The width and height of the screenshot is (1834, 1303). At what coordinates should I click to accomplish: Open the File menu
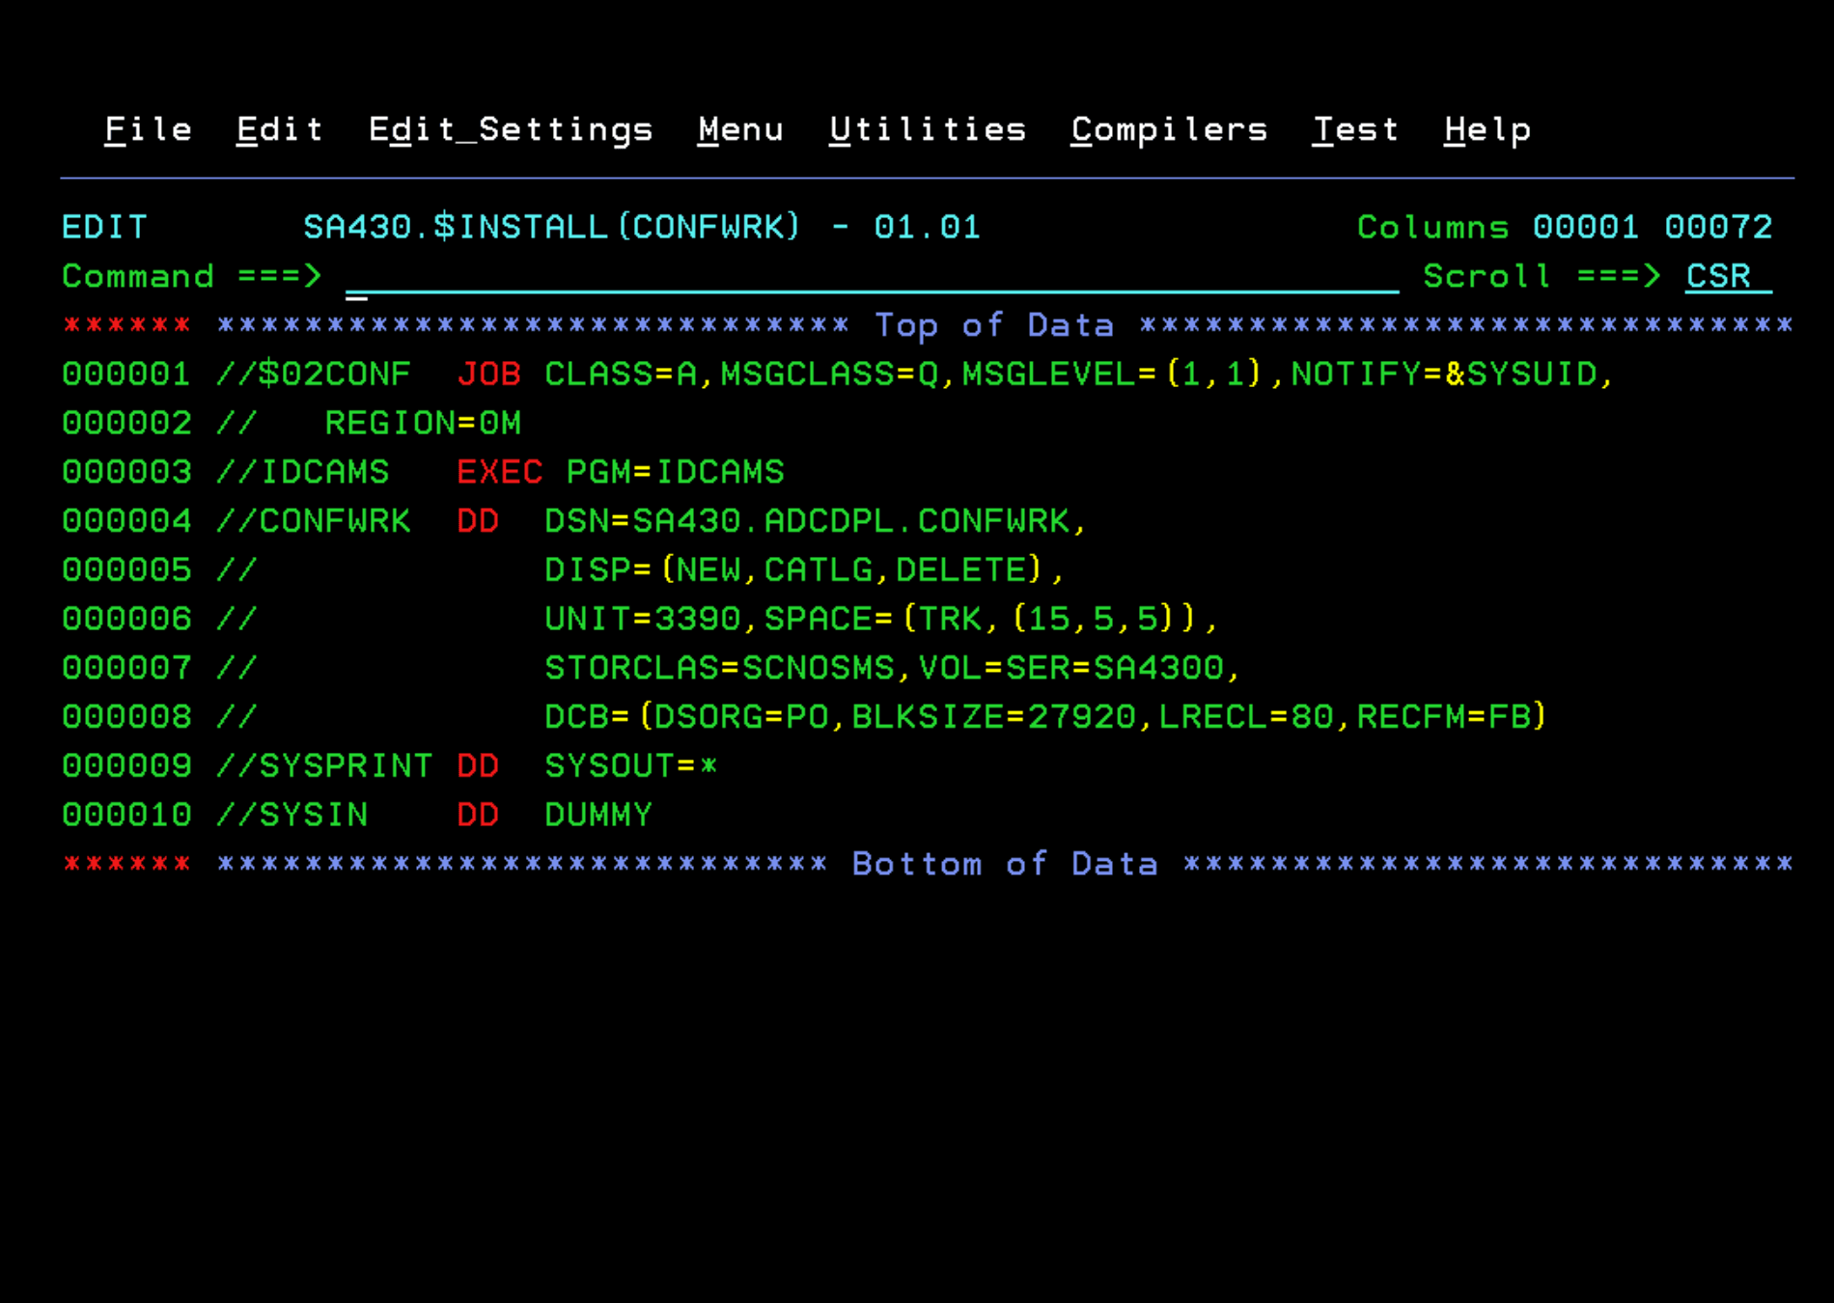click(147, 128)
